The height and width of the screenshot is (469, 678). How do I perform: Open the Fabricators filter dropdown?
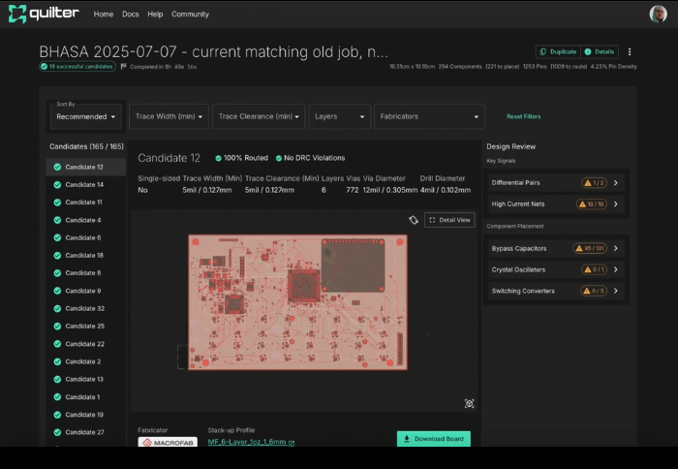coord(429,116)
